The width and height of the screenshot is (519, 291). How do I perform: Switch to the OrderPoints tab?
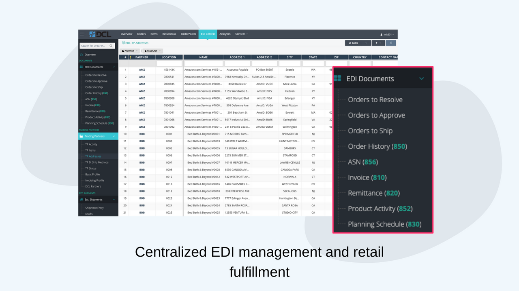(189, 34)
